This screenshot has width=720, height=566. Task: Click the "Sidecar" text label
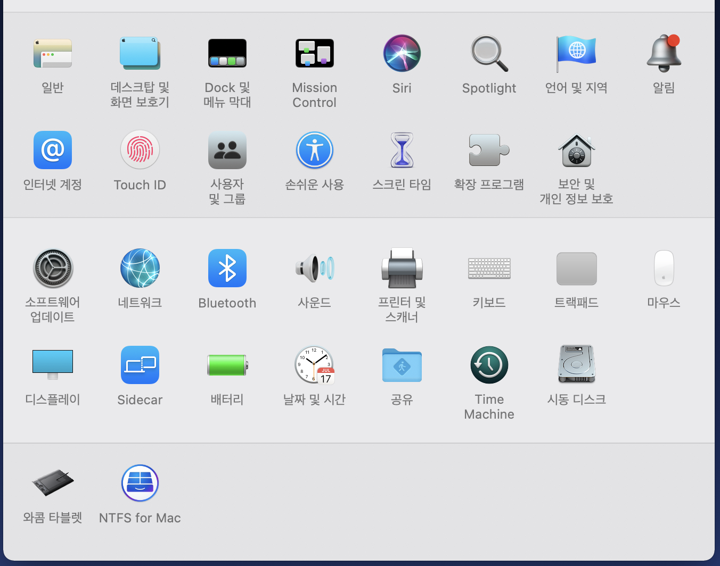[140, 400]
